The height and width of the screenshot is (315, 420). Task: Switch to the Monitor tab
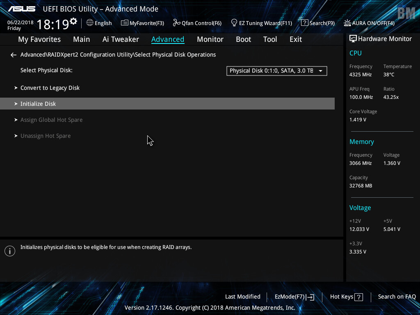210,39
